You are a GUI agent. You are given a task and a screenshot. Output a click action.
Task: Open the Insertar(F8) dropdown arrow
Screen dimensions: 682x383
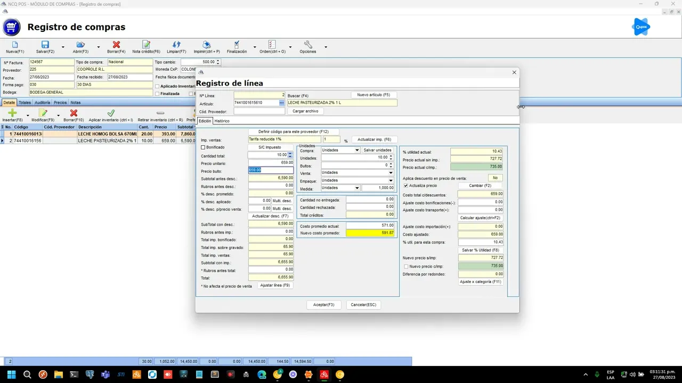click(28, 115)
